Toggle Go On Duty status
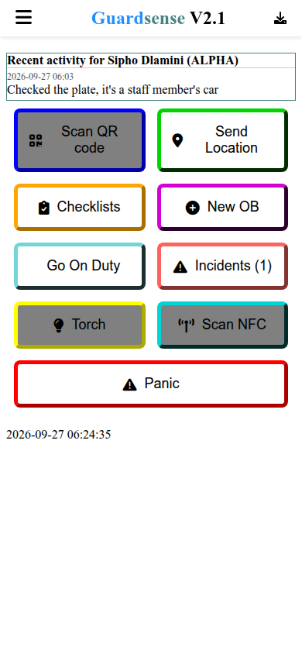 click(x=80, y=266)
